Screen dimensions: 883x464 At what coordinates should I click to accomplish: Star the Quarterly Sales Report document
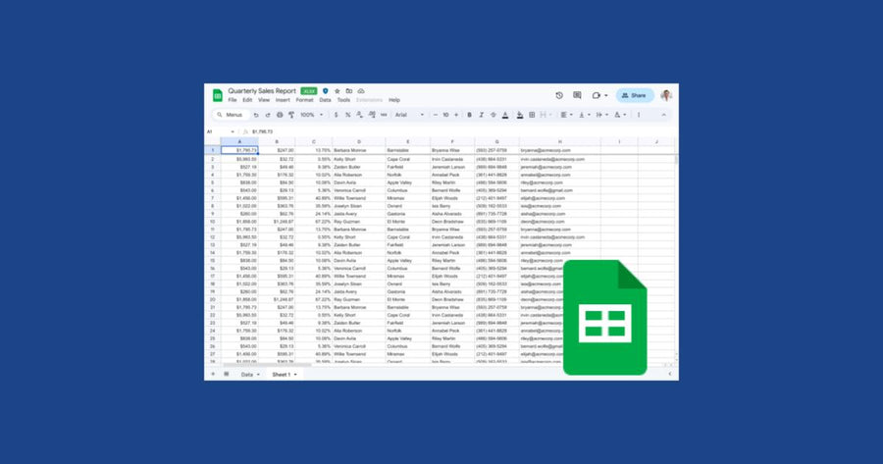[x=338, y=90]
